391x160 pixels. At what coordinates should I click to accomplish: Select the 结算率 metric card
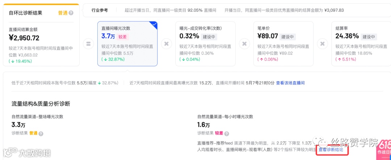[x=361, y=44]
